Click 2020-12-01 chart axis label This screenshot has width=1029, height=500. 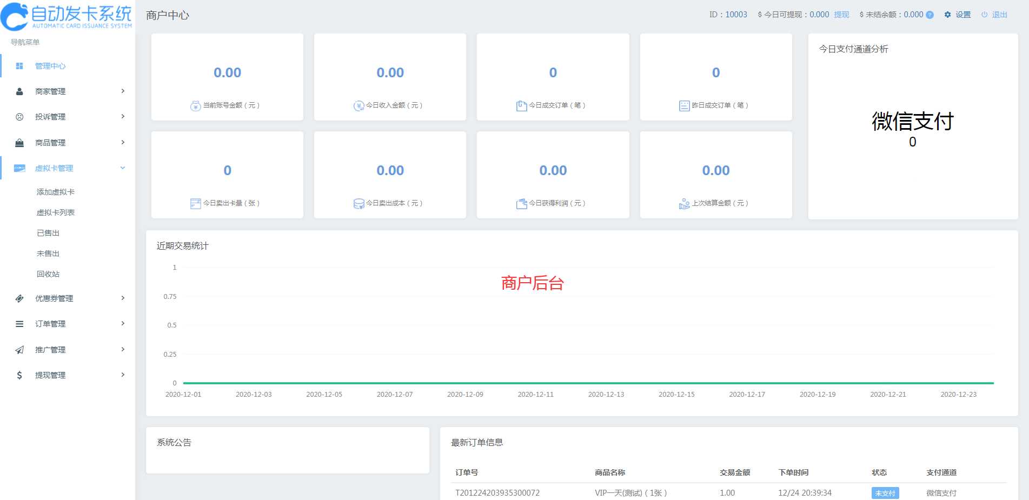(183, 395)
